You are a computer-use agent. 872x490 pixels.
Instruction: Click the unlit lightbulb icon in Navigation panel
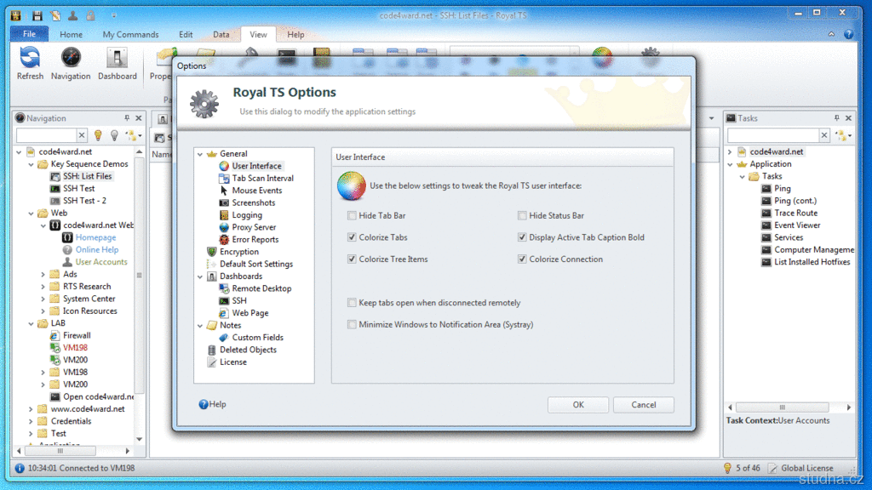pos(115,135)
